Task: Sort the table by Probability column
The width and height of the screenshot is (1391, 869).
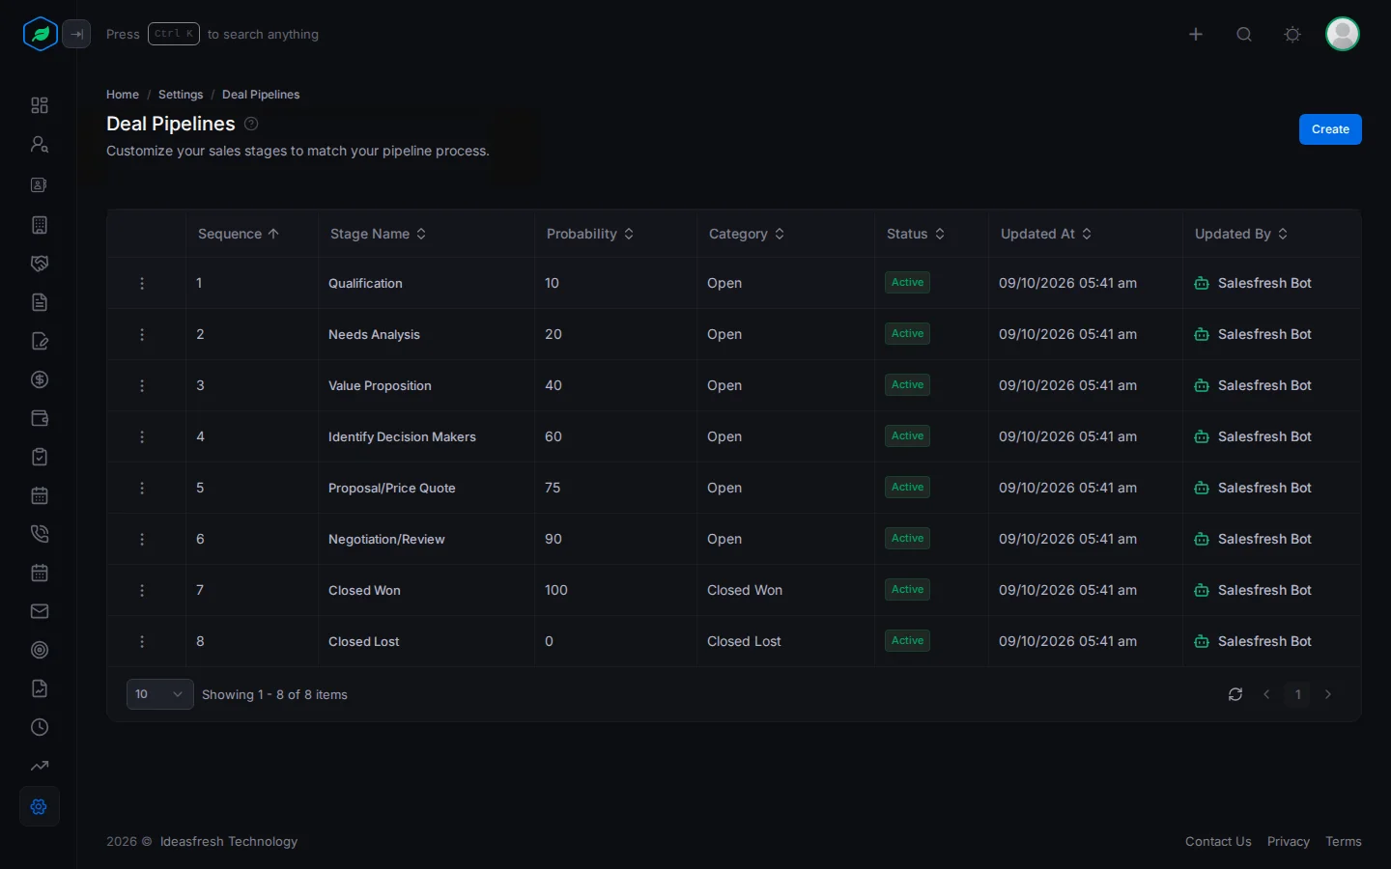Action: (x=590, y=234)
